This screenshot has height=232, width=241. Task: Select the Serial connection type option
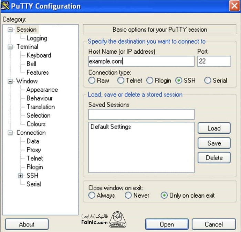tap(208, 81)
